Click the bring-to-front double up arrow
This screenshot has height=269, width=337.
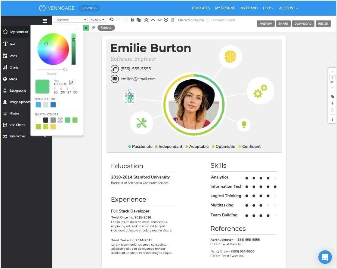pyautogui.click(x=146, y=20)
